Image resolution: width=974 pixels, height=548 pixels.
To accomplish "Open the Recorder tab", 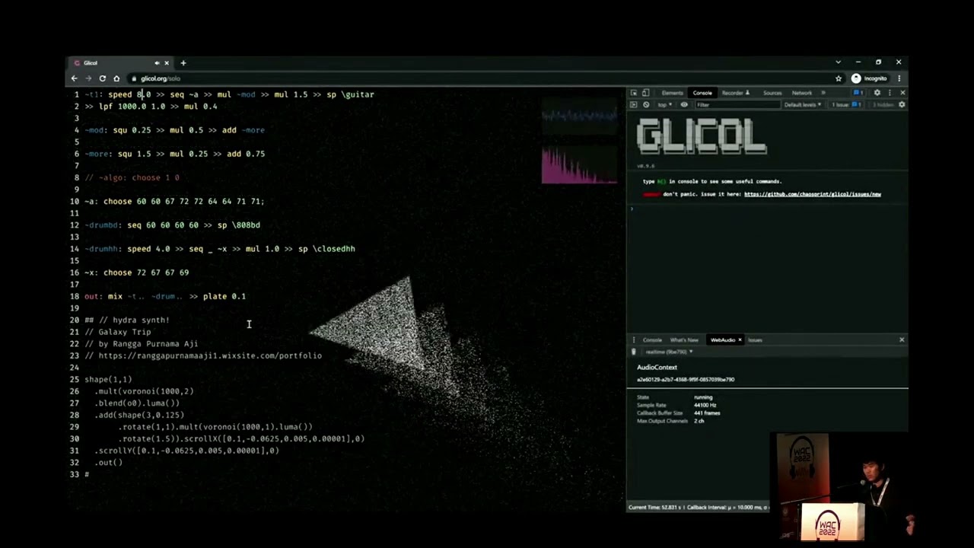I will tap(735, 93).
